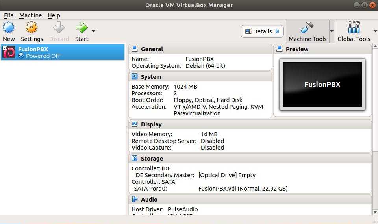Start the VM with green arrow
The height and width of the screenshot is (224, 378).
click(82, 28)
